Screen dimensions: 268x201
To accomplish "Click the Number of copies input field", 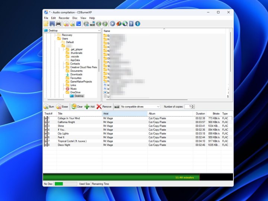I will tap(188, 107).
